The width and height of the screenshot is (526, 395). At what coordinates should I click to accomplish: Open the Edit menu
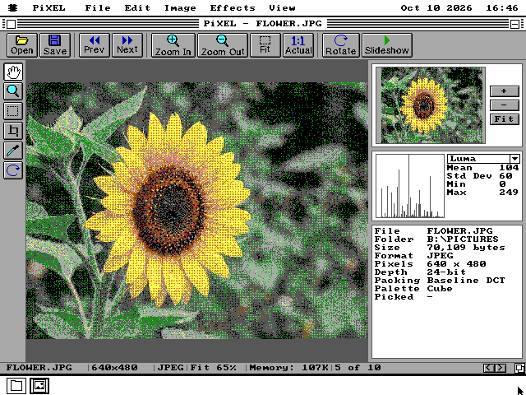tap(137, 7)
